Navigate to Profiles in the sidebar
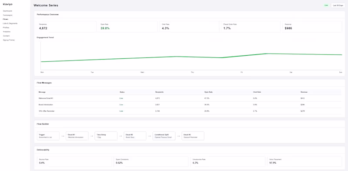 [6, 27]
